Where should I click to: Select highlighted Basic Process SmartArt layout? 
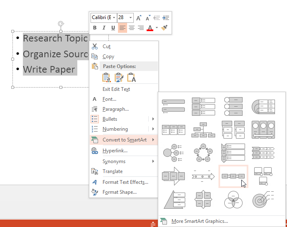(233, 176)
